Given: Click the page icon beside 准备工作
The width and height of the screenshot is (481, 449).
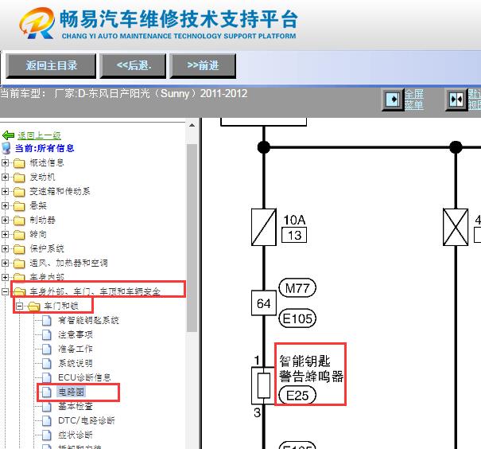Looking at the screenshot, I should 47,349.
